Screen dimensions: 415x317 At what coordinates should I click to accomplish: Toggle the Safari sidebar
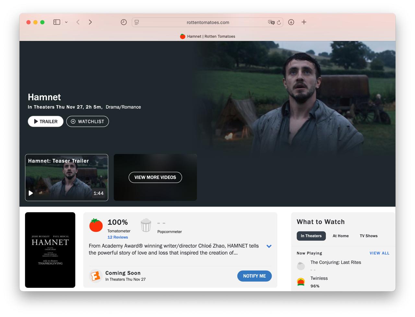[56, 22]
